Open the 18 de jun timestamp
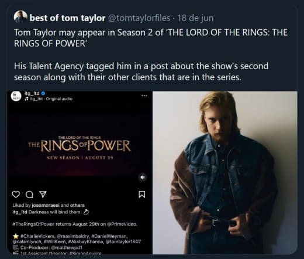 195,18
